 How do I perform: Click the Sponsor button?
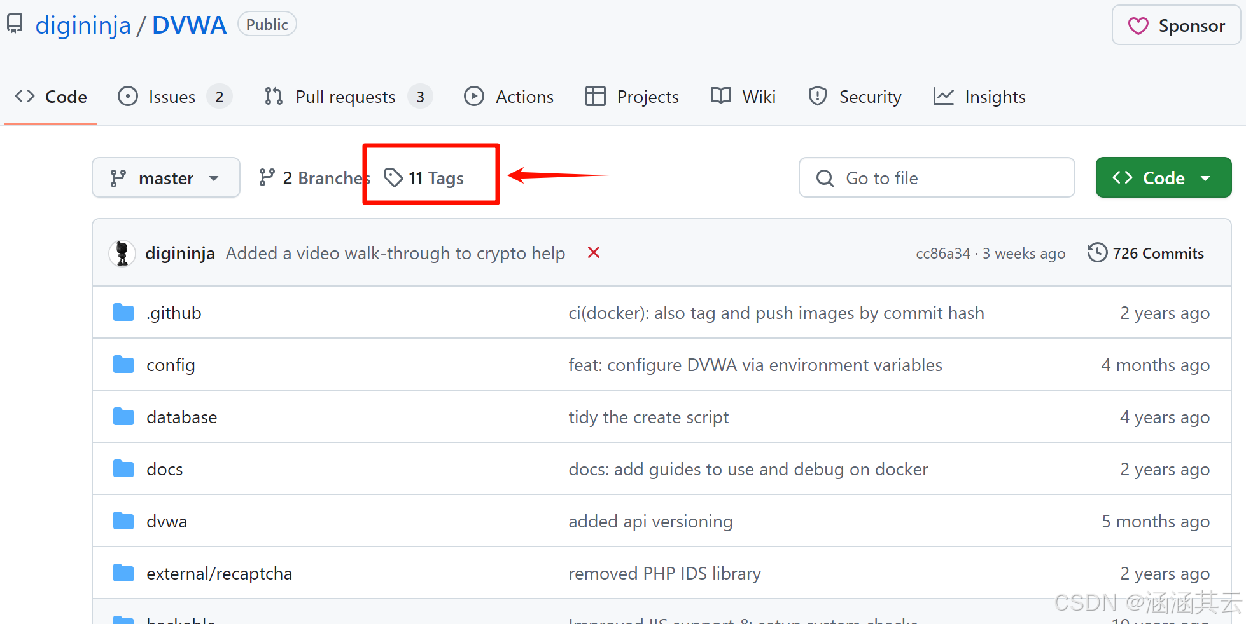coord(1176,25)
